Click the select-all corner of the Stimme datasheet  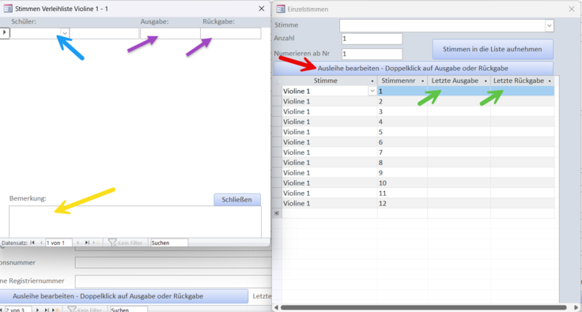click(277, 81)
